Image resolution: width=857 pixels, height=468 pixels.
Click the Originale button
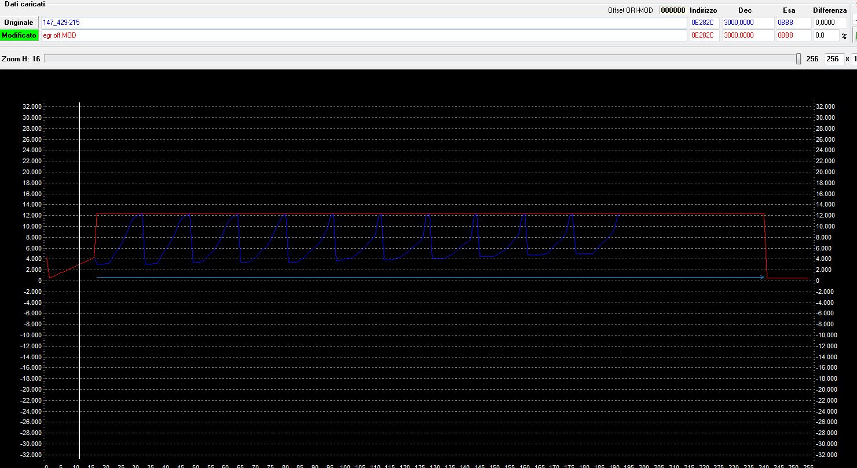click(x=19, y=23)
